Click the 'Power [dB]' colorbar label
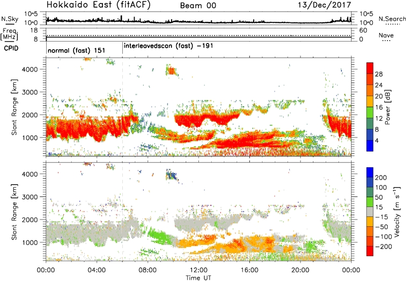 pos(388,107)
